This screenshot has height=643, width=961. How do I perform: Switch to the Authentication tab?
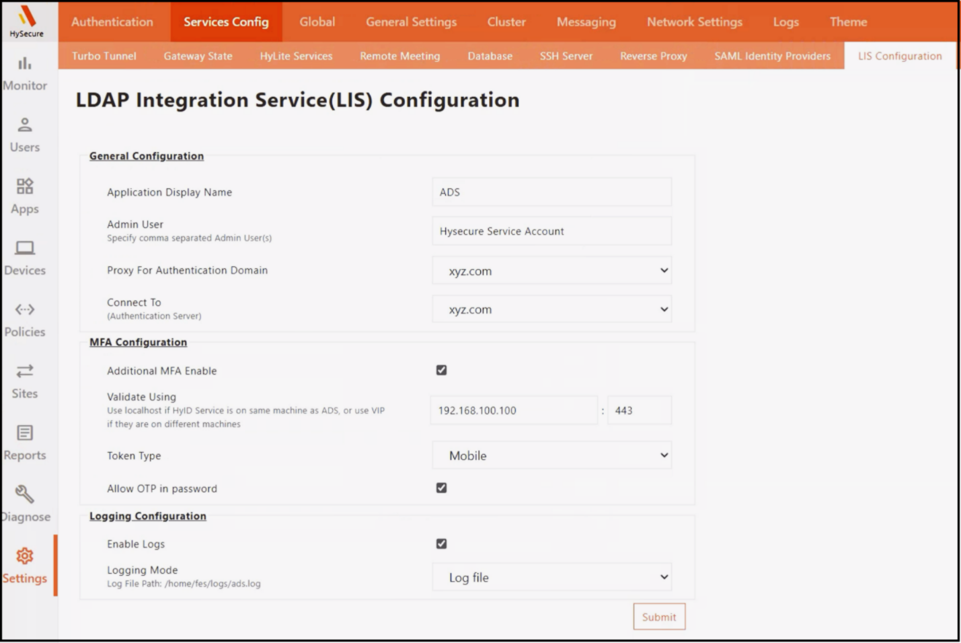click(x=112, y=22)
